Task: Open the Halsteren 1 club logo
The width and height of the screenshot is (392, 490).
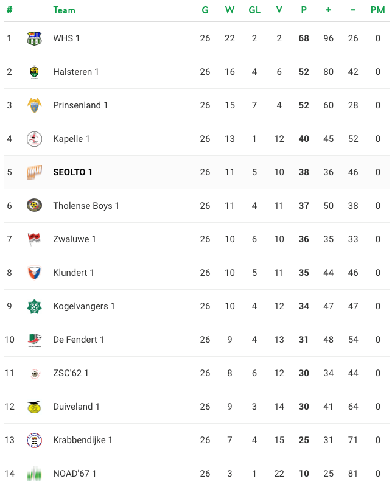Action: coord(34,72)
